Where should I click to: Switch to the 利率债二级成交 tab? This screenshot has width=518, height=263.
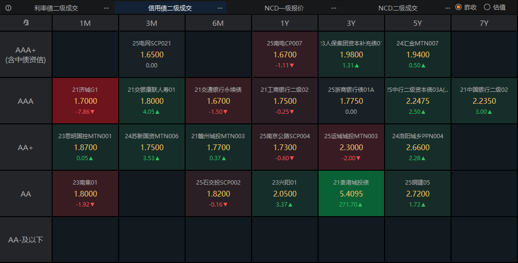pos(56,8)
